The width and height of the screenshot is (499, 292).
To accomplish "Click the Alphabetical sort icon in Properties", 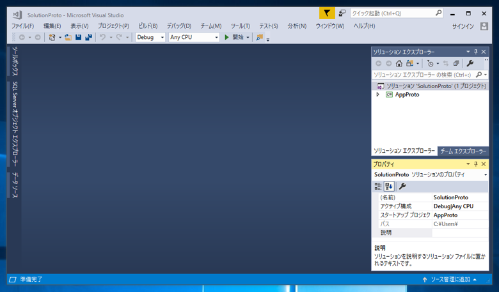I will 388,186.
